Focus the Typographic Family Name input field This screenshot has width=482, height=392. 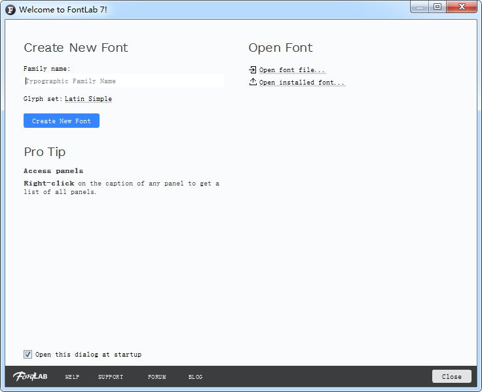[x=124, y=81]
